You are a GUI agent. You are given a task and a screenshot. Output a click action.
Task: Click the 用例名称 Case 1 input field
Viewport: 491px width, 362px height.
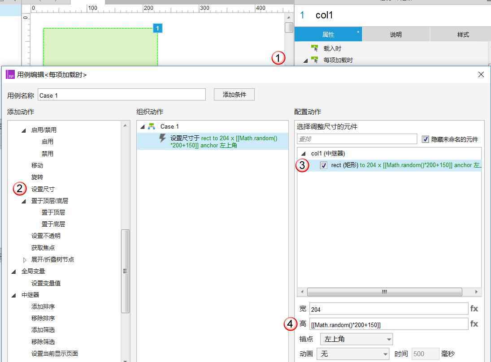click(122, 95)
